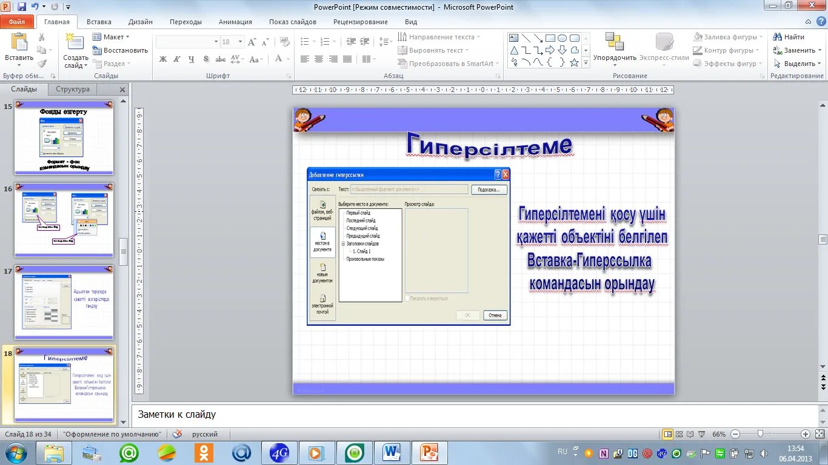Toggle text shadow S formatting
The width and height of the screenshot is (828, 465).
click(x=206, y=59)
